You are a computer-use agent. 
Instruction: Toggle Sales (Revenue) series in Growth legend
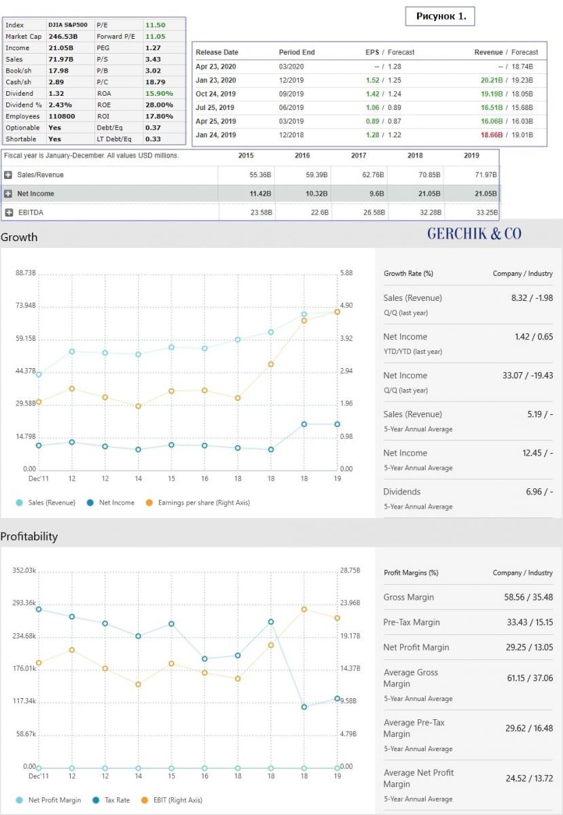pos(20,503)
